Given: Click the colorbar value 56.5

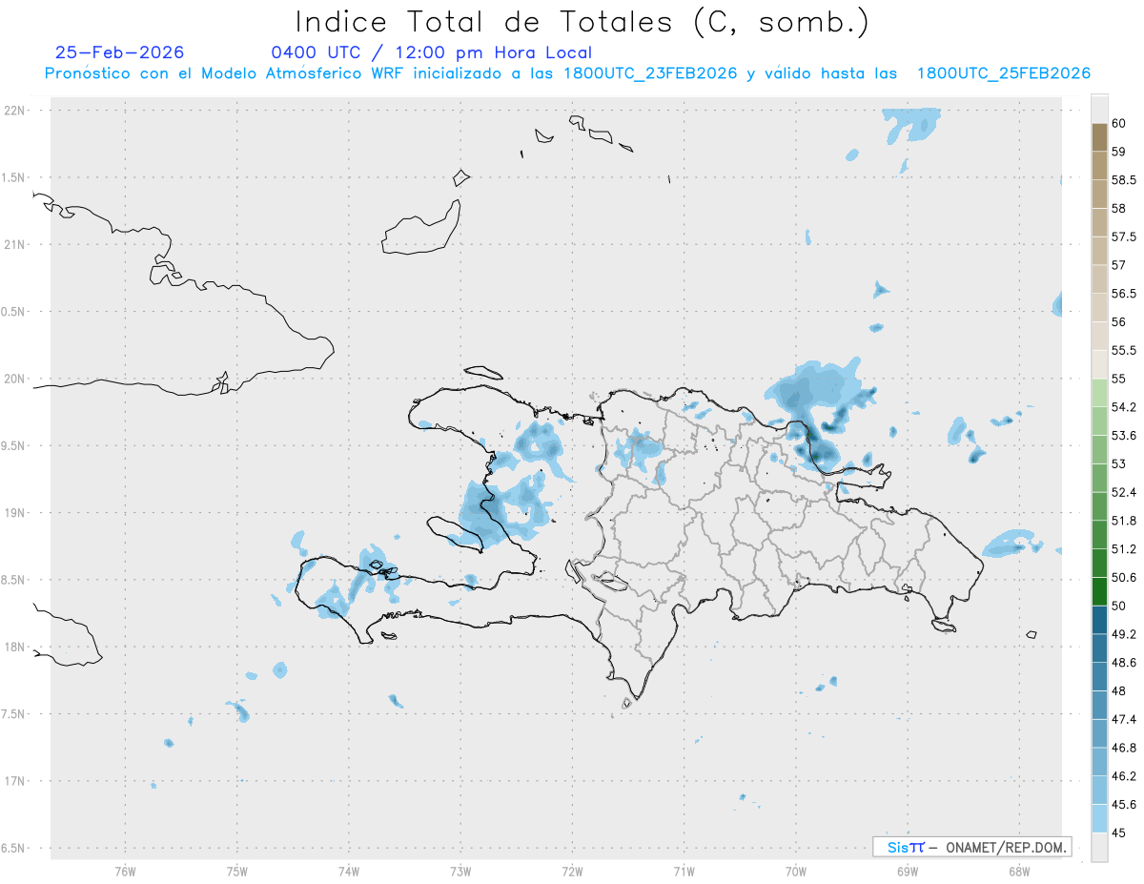Looking at the screenshot, I should (1124, 294).
